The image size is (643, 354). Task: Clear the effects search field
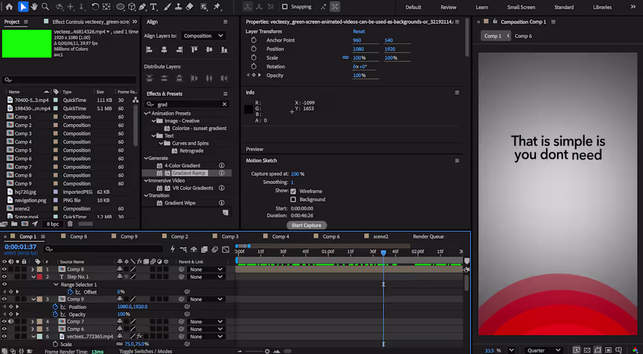(224, 104)
